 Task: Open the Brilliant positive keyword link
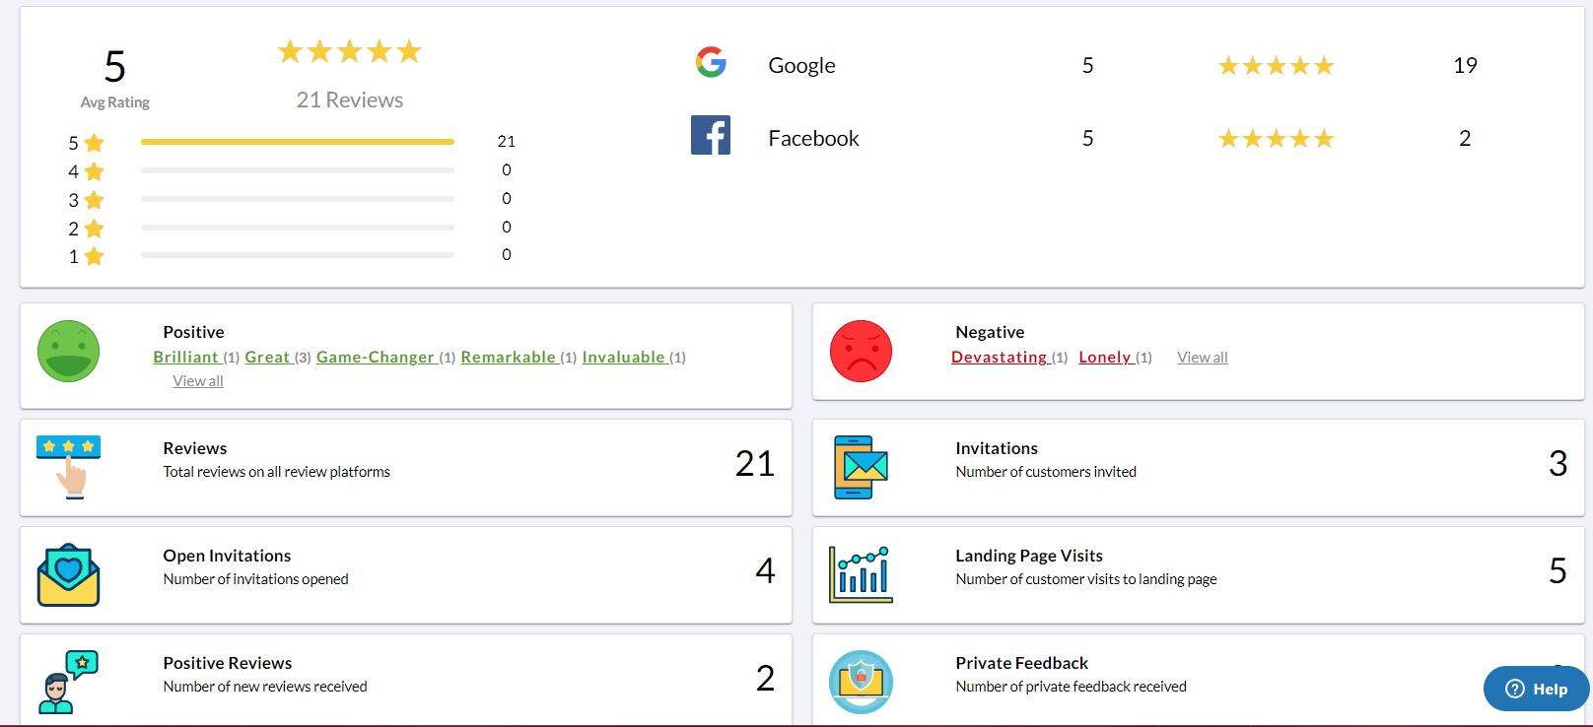185,357
